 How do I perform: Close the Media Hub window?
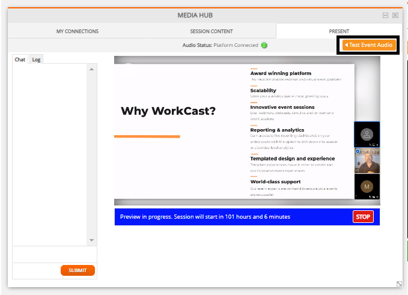tap(395, 16)
